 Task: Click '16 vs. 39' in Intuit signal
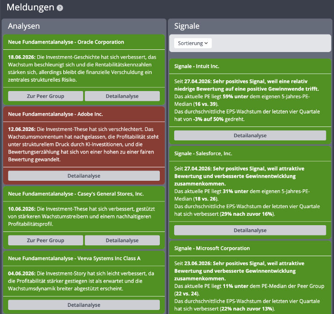coord(206,104)
